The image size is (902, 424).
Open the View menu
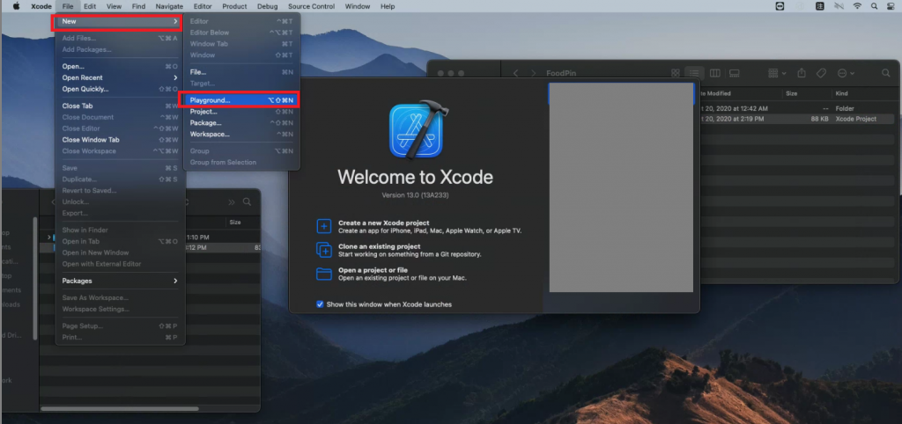pyautogui.click(x=114, y=6)
